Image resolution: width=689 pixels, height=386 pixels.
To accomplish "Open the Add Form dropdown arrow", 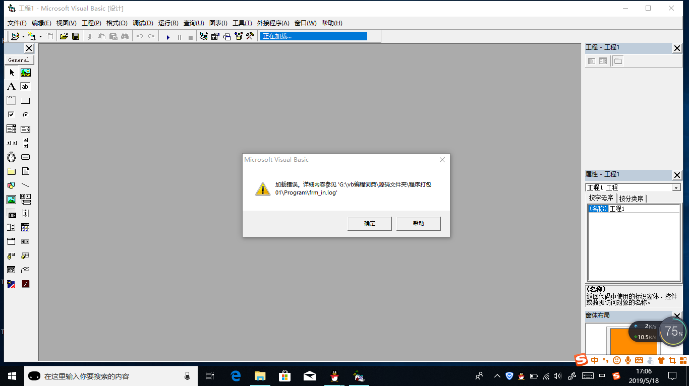I will (40, 36).
